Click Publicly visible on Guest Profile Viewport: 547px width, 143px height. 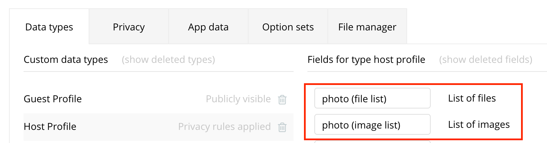238,99
